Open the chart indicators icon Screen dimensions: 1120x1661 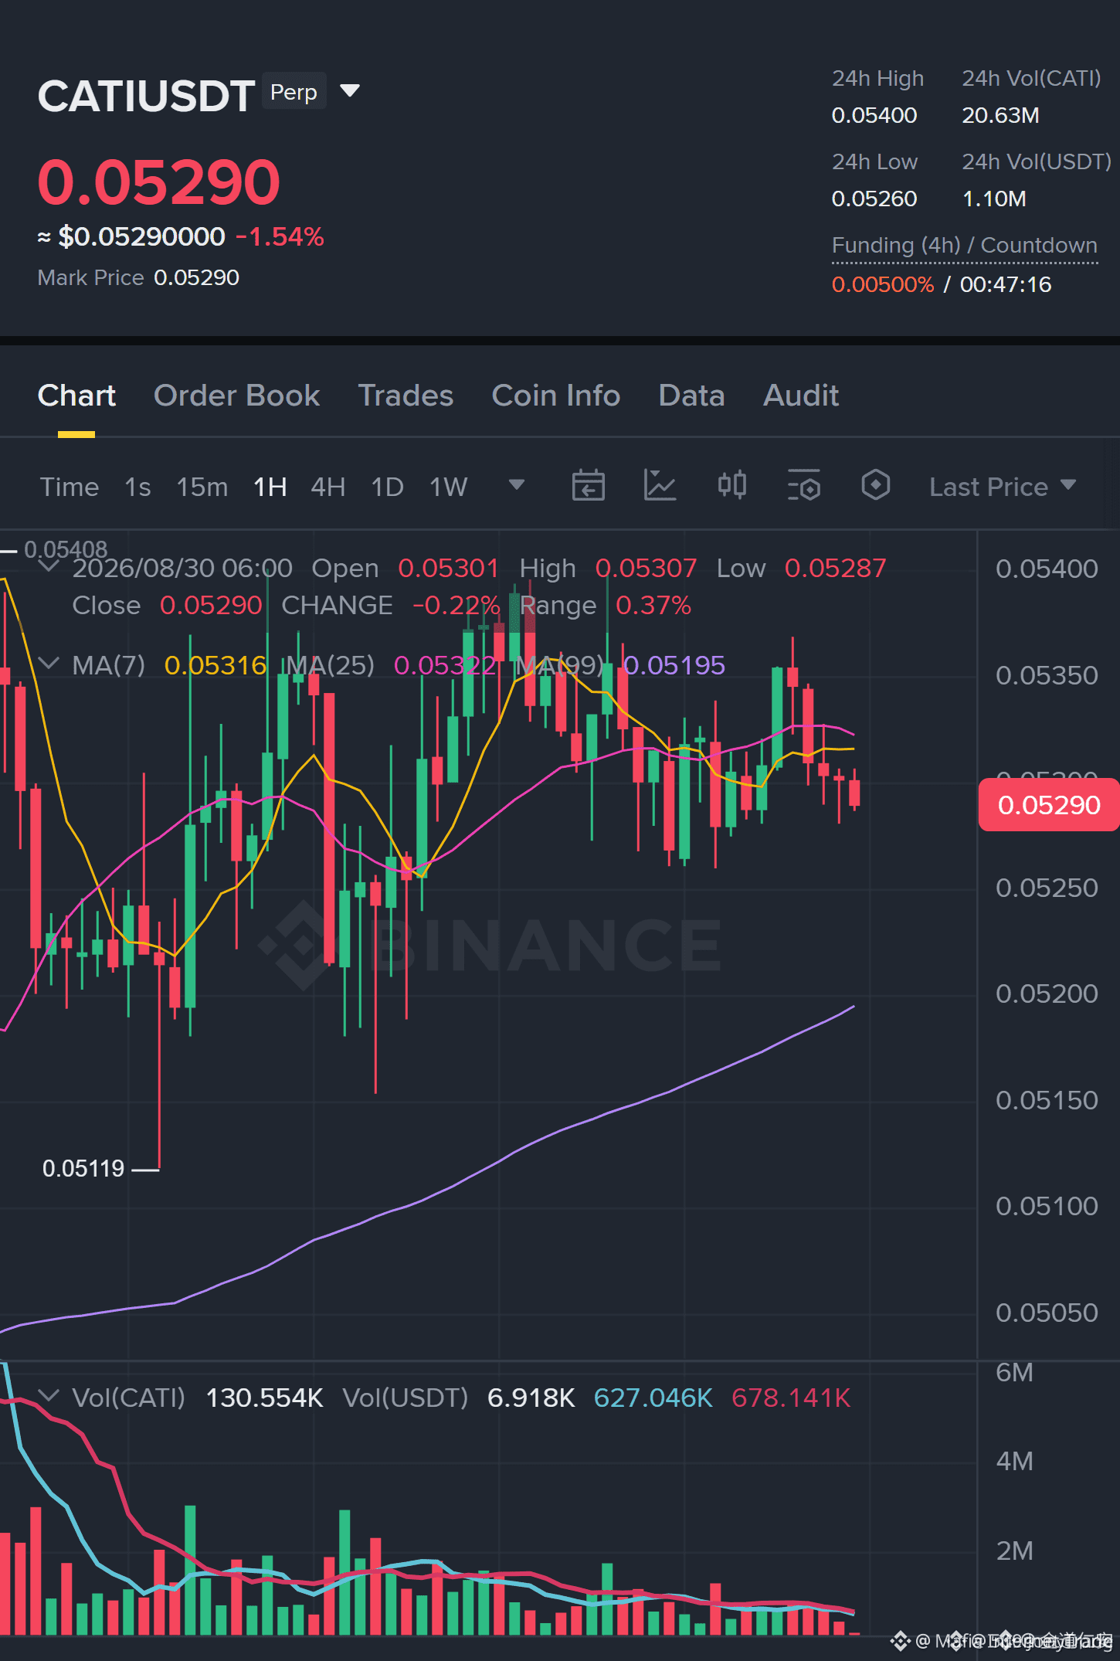pos(660,486)
